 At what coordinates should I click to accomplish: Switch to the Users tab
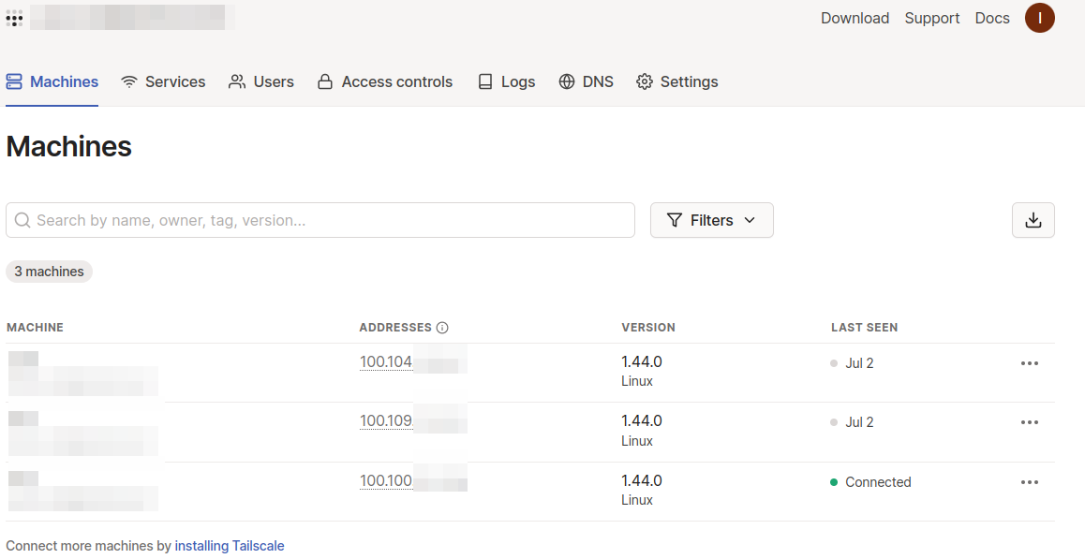point(261,81)
